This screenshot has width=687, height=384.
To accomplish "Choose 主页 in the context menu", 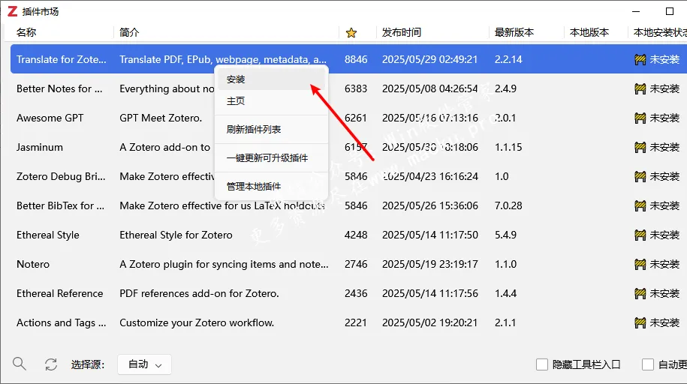I will coord(271,100).
